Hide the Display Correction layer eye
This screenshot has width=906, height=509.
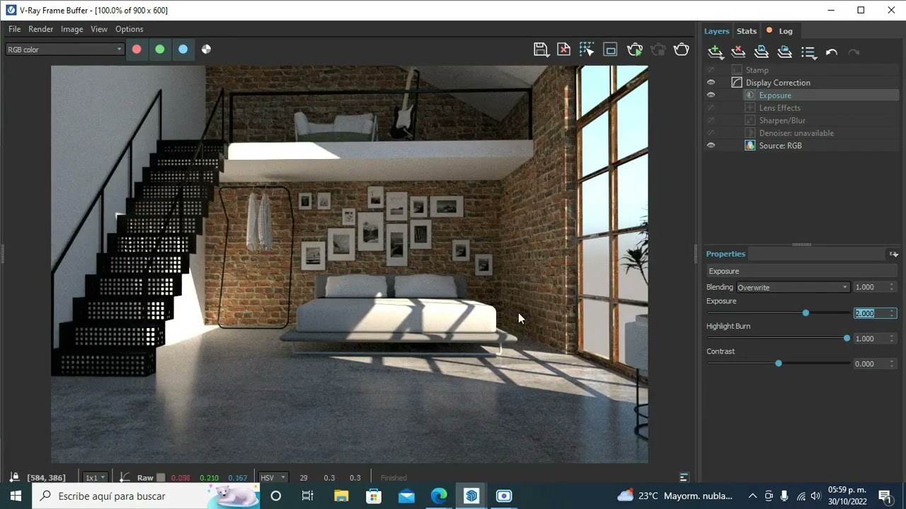[711, 83]
